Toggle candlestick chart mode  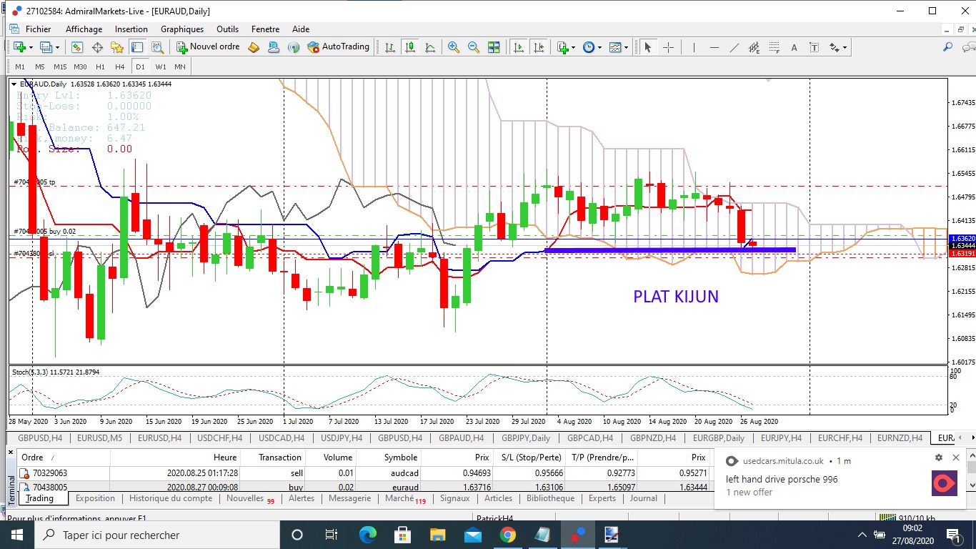[x=410, y=47]
